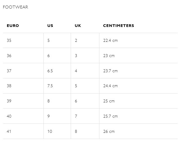Select US size 7.5 cell

(x=50, y=86)
